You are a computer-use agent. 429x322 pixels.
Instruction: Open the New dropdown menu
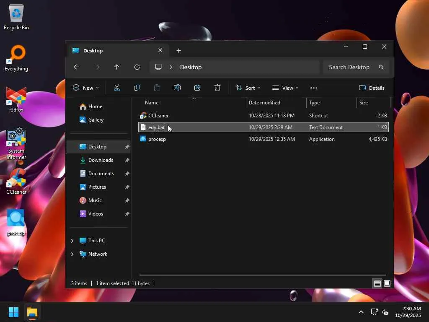(86, 88)
